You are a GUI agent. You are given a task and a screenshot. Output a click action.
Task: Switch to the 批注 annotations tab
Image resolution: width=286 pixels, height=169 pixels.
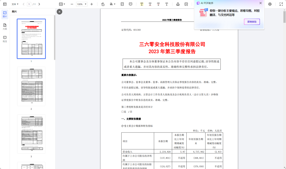click(x=5, y=39)
